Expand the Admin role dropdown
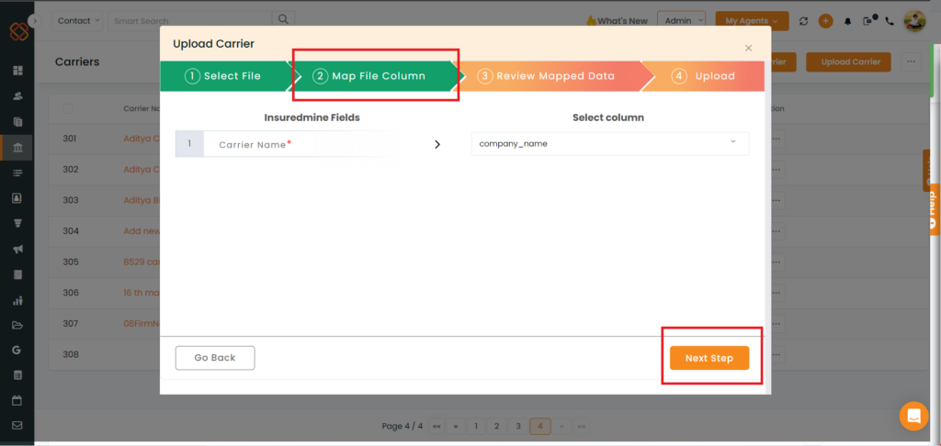 (x=683, y=20)
